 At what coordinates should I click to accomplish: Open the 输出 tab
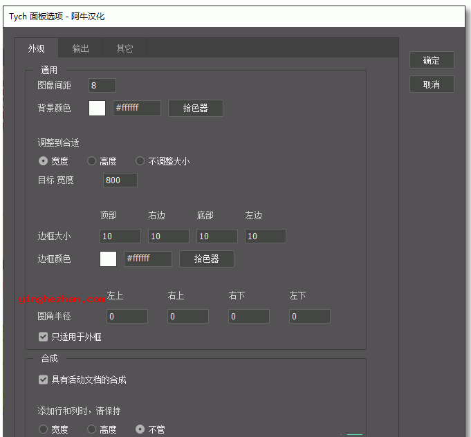coord(81,48)
